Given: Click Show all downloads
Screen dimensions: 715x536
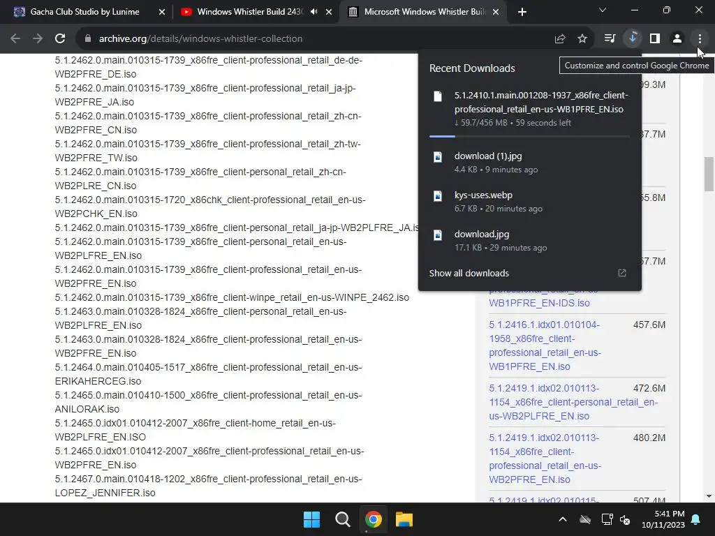Looking at the screenshot, I should tap(469, 273).
